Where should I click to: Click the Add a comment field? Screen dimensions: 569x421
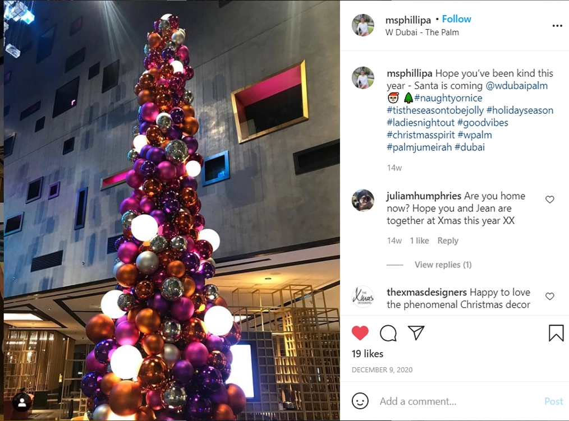pyautogui.click(x=458, y=401)
